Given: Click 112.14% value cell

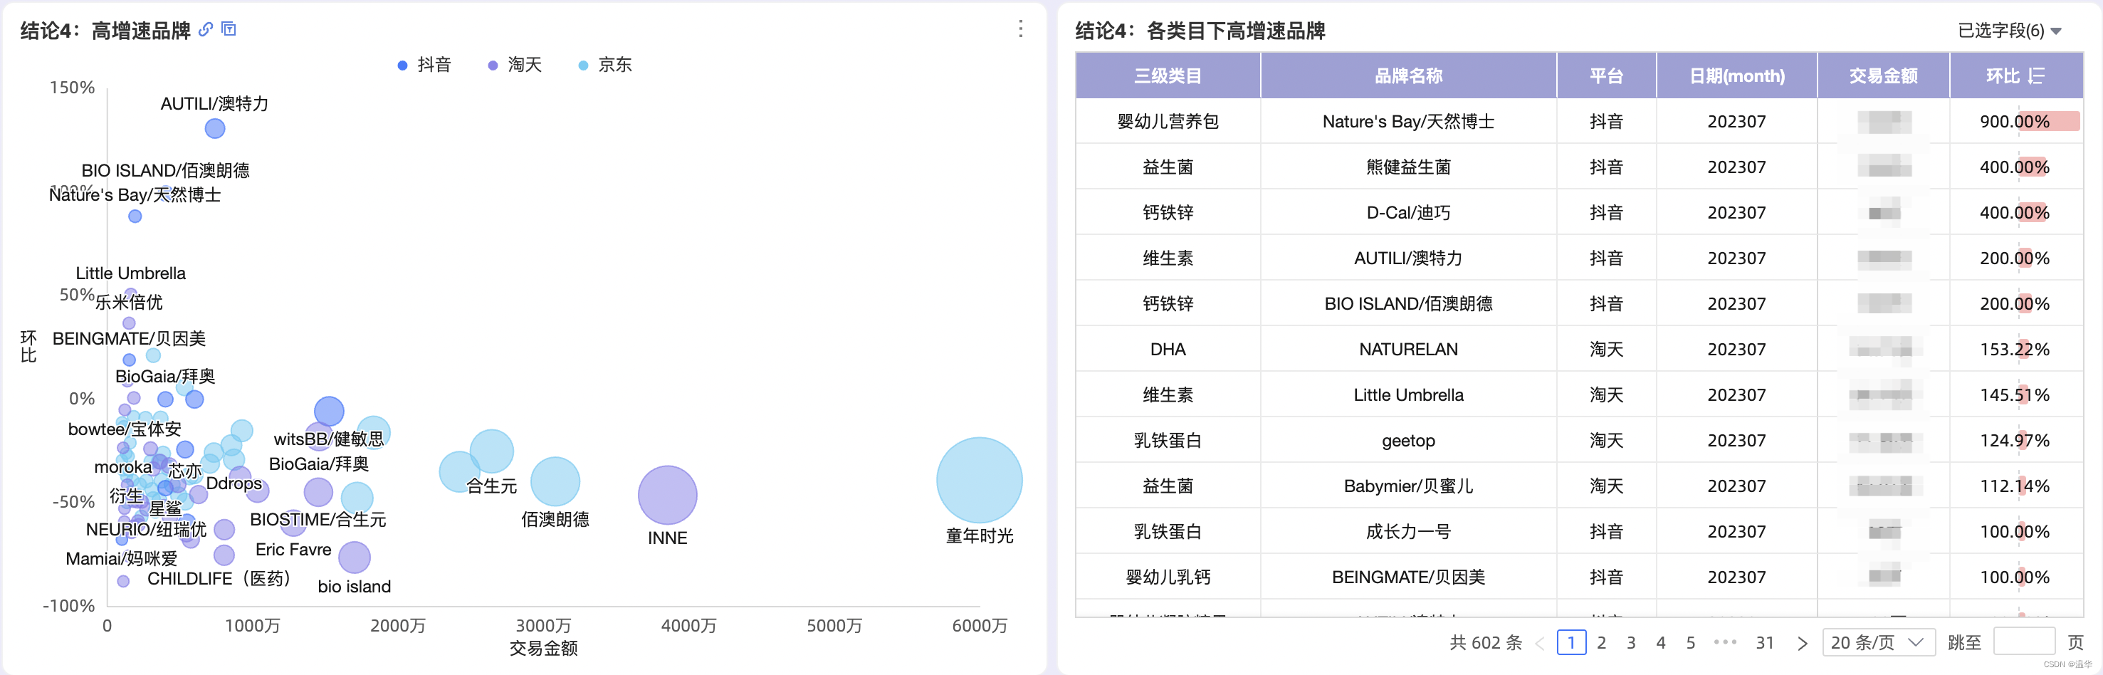Looking at the screenshot, I should (2015, 486).
